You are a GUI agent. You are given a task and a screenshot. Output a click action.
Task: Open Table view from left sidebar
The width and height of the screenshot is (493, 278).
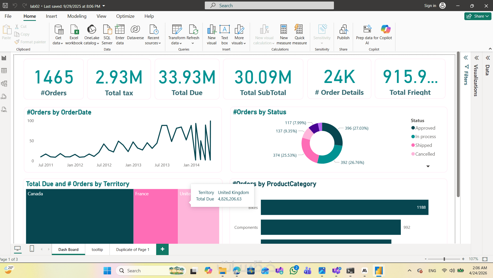4,71
